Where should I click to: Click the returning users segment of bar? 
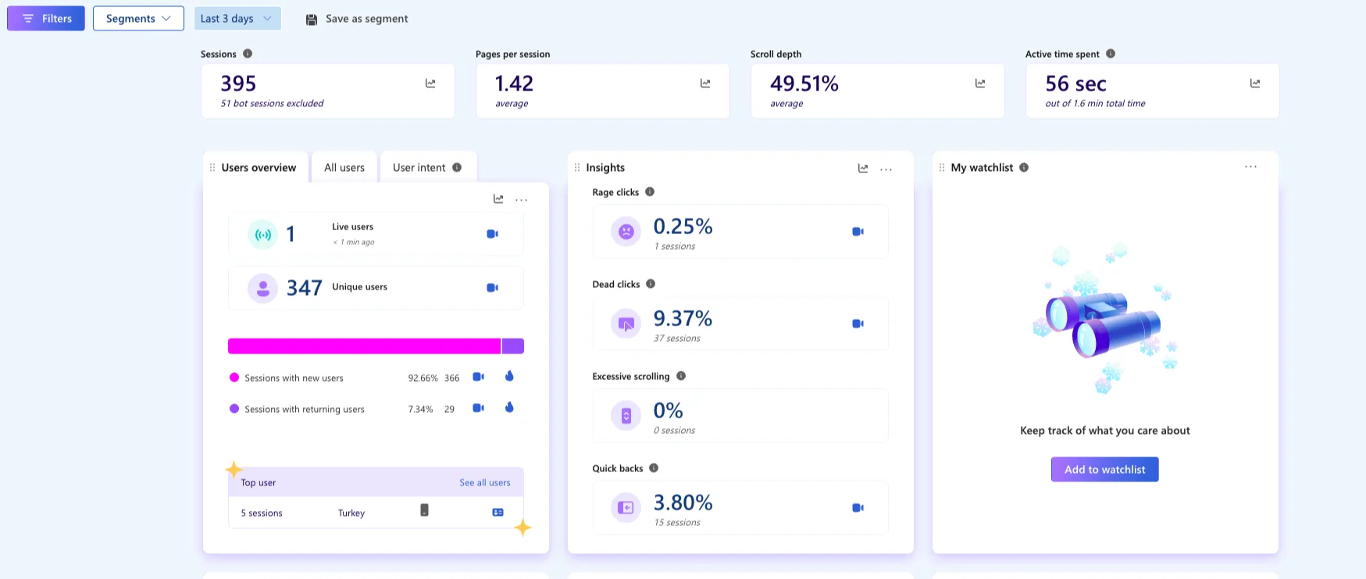click(x=513, y=346)
